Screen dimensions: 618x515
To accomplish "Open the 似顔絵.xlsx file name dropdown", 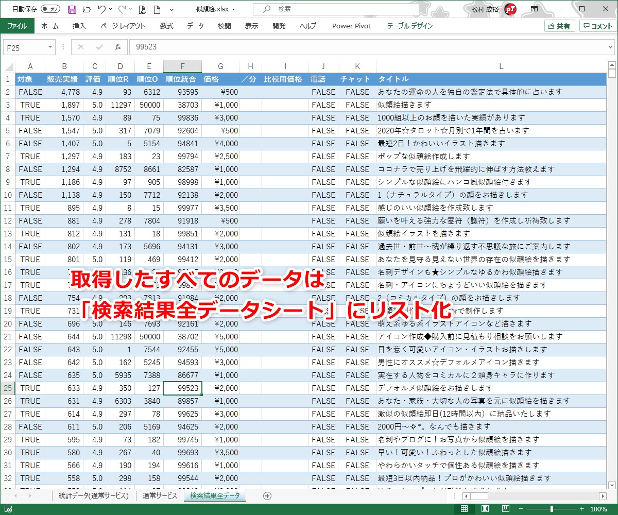I will point(234,9).
